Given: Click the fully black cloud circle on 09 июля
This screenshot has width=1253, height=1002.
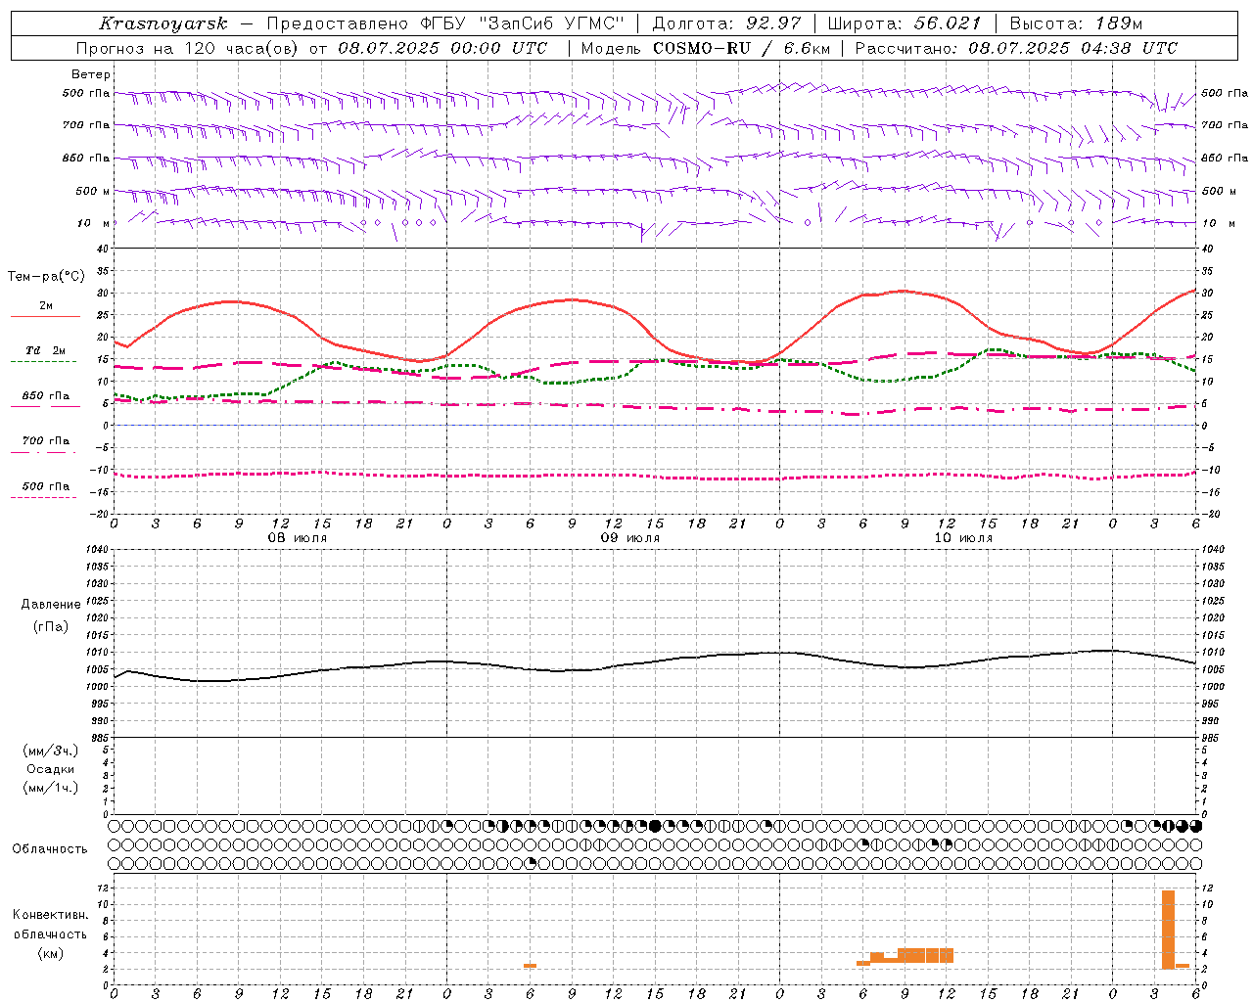Looking at the screenshot, I should (x=655, y=826).
